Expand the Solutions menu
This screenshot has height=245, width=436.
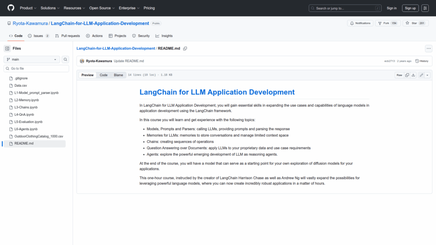(x=50, y=8)
